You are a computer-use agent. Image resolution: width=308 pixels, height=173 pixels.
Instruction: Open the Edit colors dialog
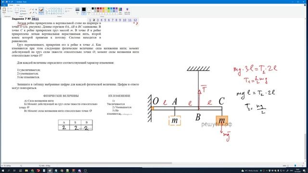pos(120,11)
